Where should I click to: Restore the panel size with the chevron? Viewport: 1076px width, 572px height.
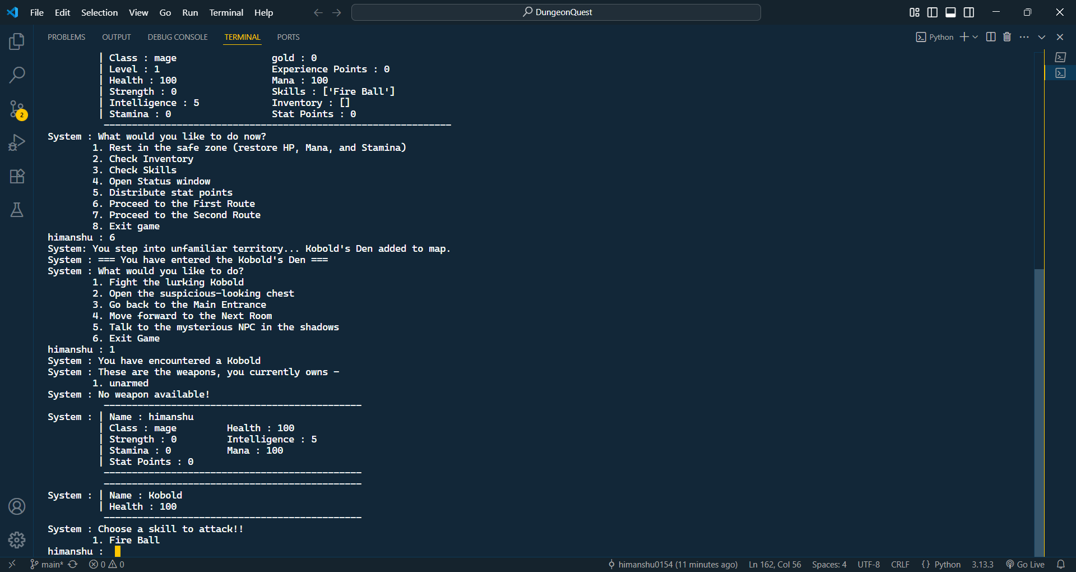pyautogui.click(x=1042, y=37)
